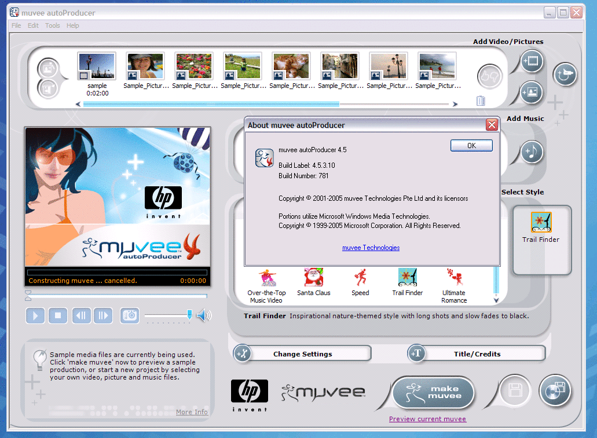The width and height of the screenshot is (597, 438).
Task: Click the "Build Label: 4.5.3.10" text
Action: coord(306,165)
